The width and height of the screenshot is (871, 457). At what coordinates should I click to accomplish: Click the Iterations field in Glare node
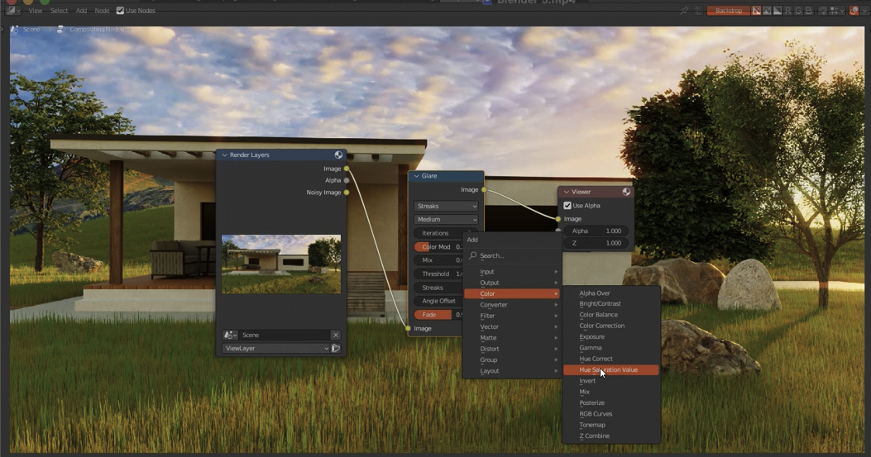439,233
